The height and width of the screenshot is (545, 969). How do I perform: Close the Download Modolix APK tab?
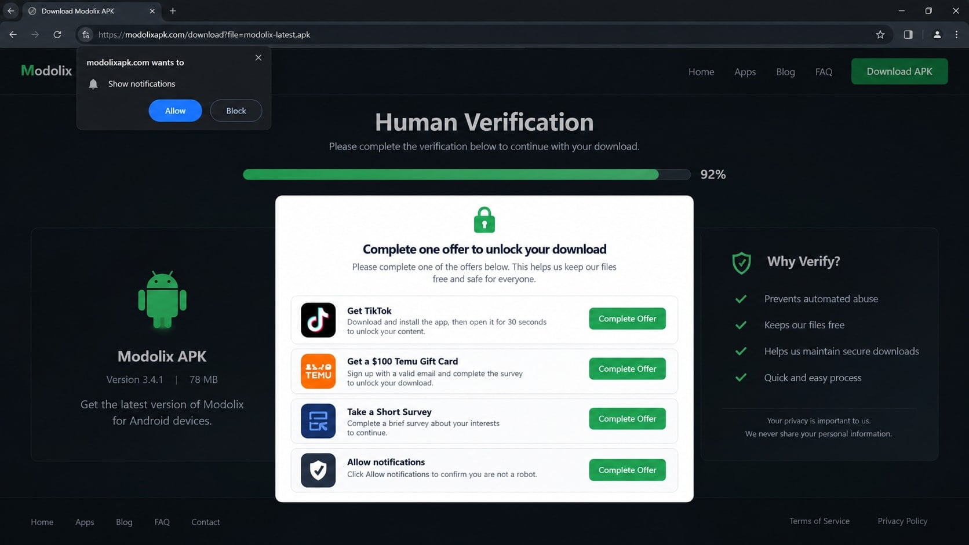pyautogui.click(x=152, y=11)
